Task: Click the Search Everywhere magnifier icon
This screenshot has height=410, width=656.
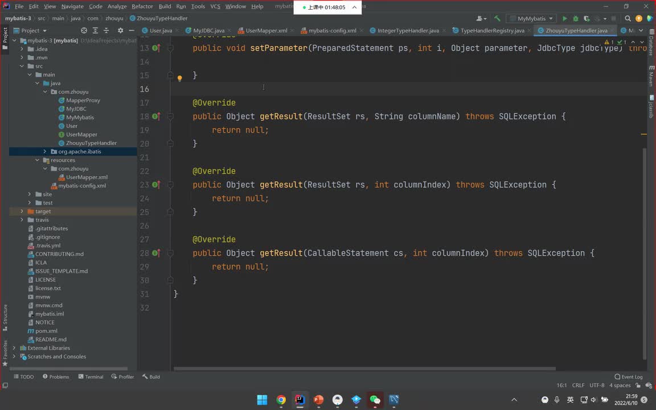Action: click(x=628, y=19)
